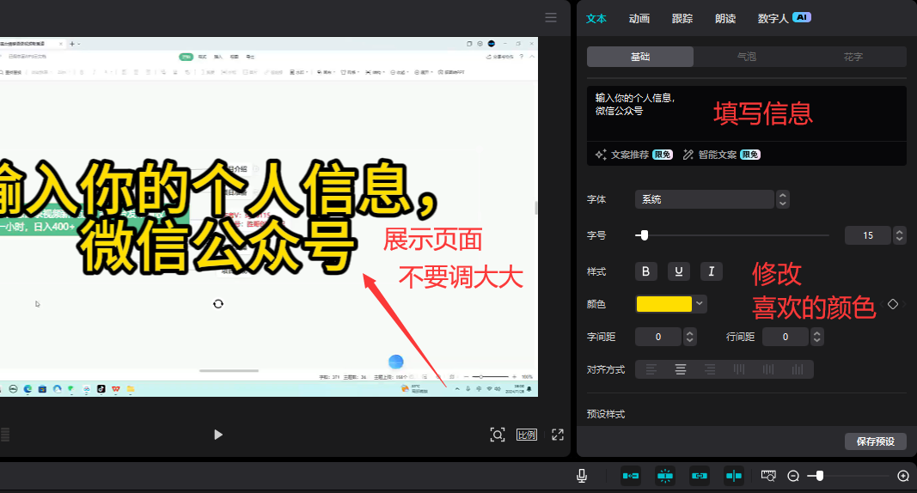Click the color keyframe diamond icon
The image size is (917, 493).
[x=893, y=304]
